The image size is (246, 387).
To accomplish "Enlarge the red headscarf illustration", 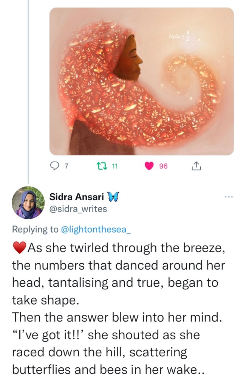I will pos(142,81).
